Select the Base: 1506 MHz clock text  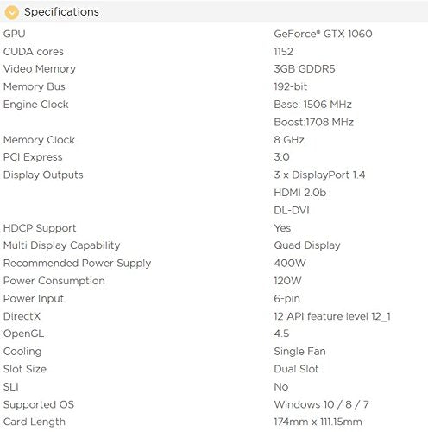click(x=312, y=105)
